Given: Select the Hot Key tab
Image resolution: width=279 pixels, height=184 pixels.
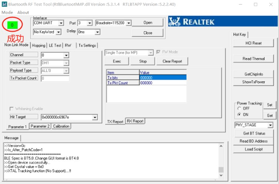Looking at the screenshot, I should point(240,34).
